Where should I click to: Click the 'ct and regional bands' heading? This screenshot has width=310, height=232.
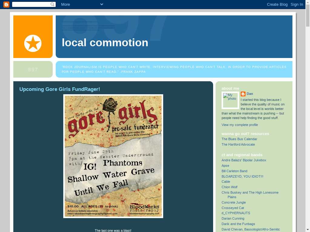(242, 155)
